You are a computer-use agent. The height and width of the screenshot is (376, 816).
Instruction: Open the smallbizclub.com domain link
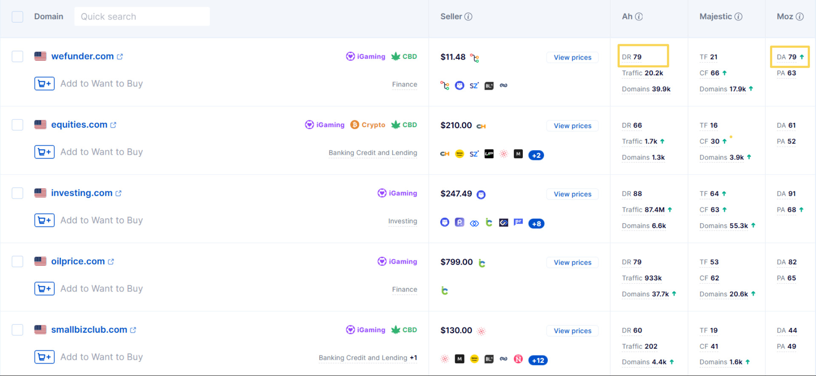pos(89,330)
